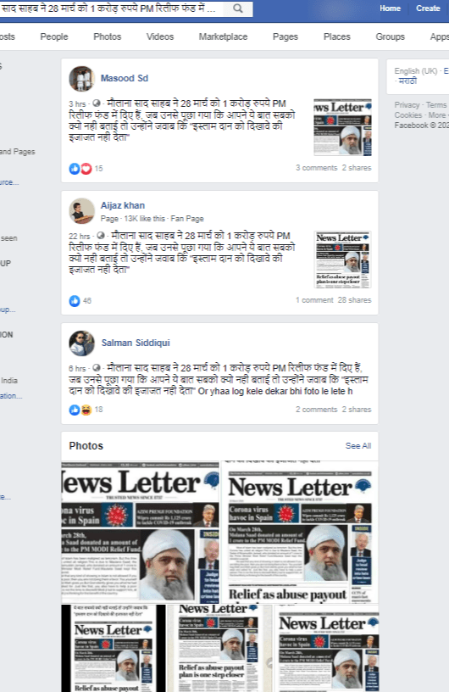Viewport: 449px width, 692px height.
Task: Click the like reaction icon on Masood Sd's post
Action: click(x=75, y=168)
